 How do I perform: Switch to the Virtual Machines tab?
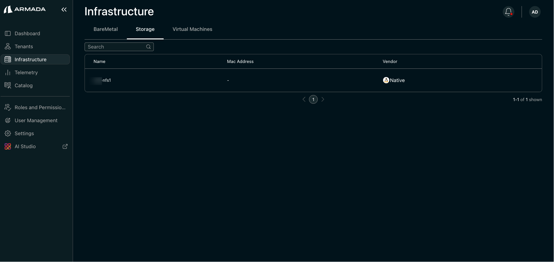(x=192, y=29)
